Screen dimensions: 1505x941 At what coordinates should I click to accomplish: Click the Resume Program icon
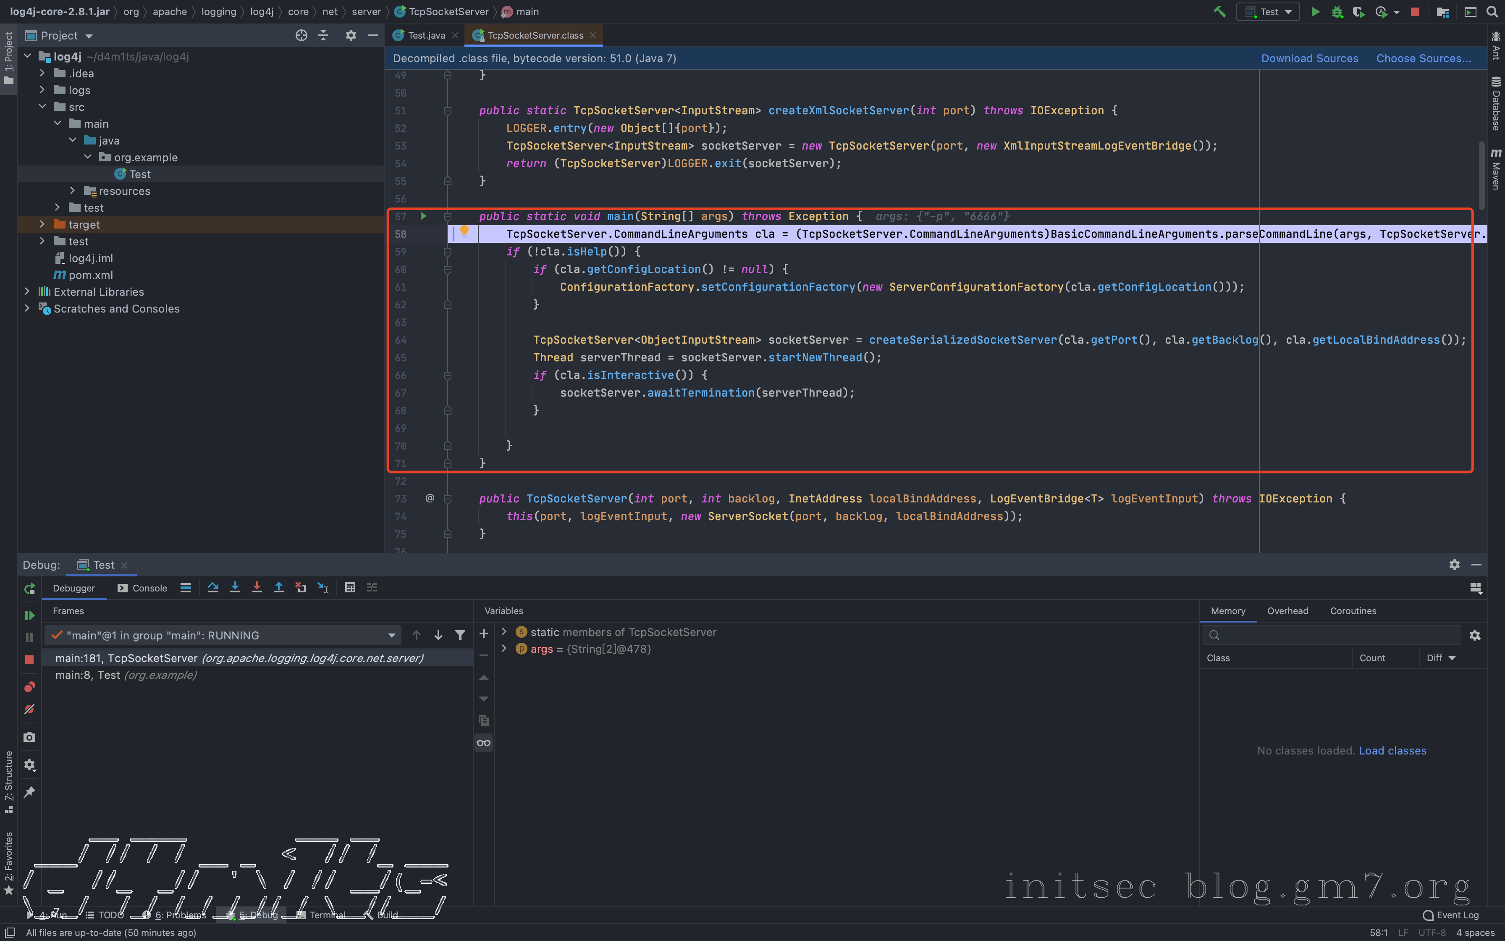tap(29, 615)
